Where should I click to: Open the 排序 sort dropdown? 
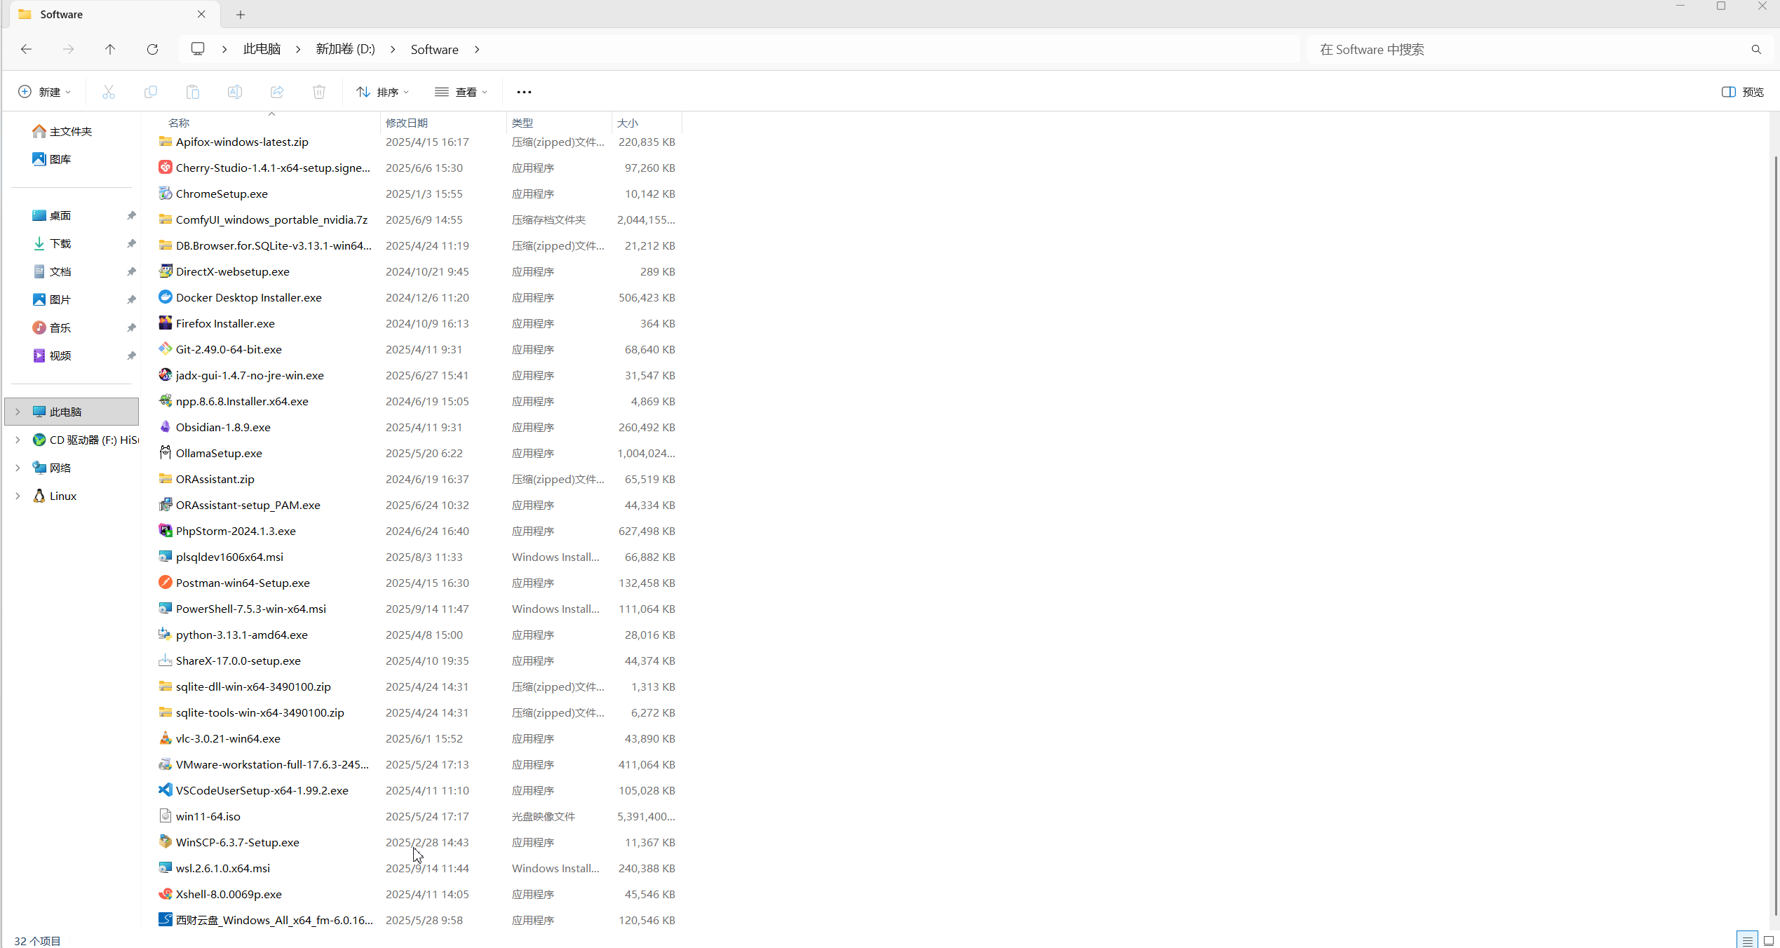383,92
